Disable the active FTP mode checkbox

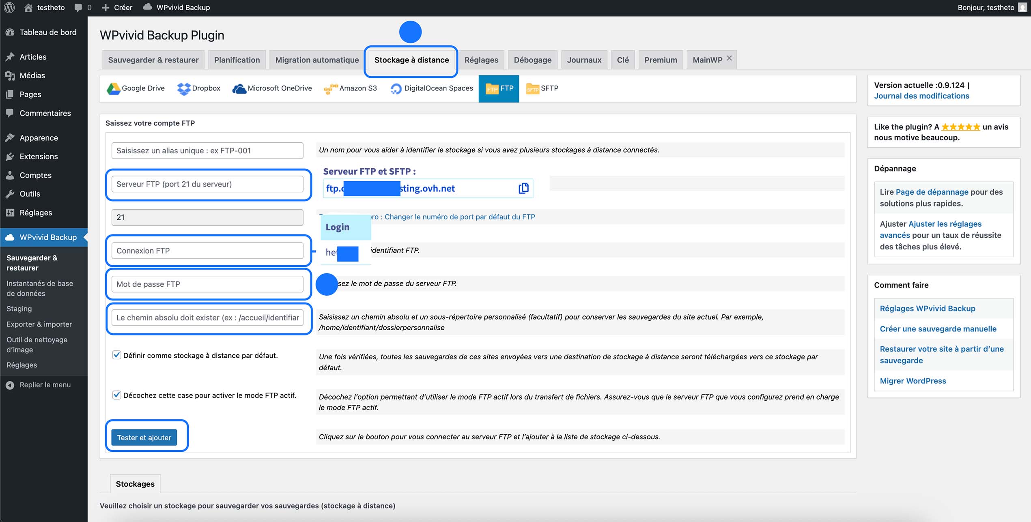point(116,395)
